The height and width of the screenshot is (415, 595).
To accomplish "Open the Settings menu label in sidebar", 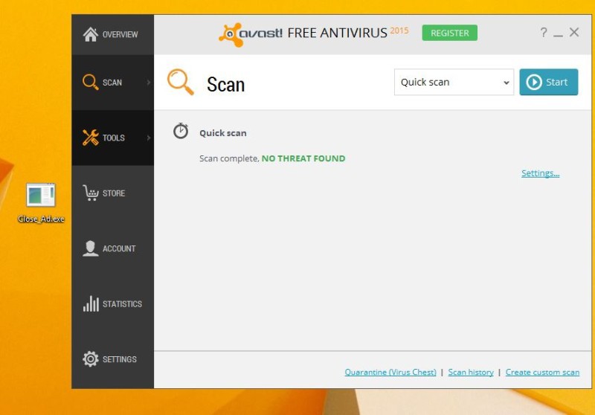I will click(x=120, y=359).
